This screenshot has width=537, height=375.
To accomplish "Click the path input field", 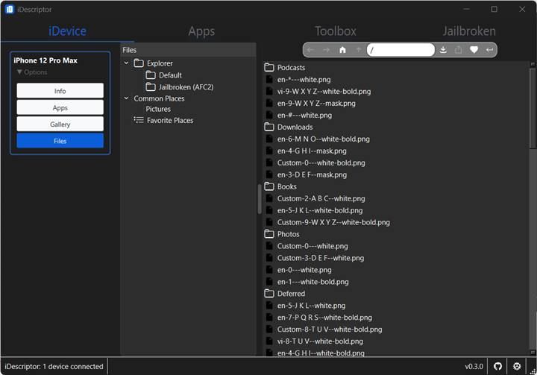I will pyautogui.click(x=401, y=50).
